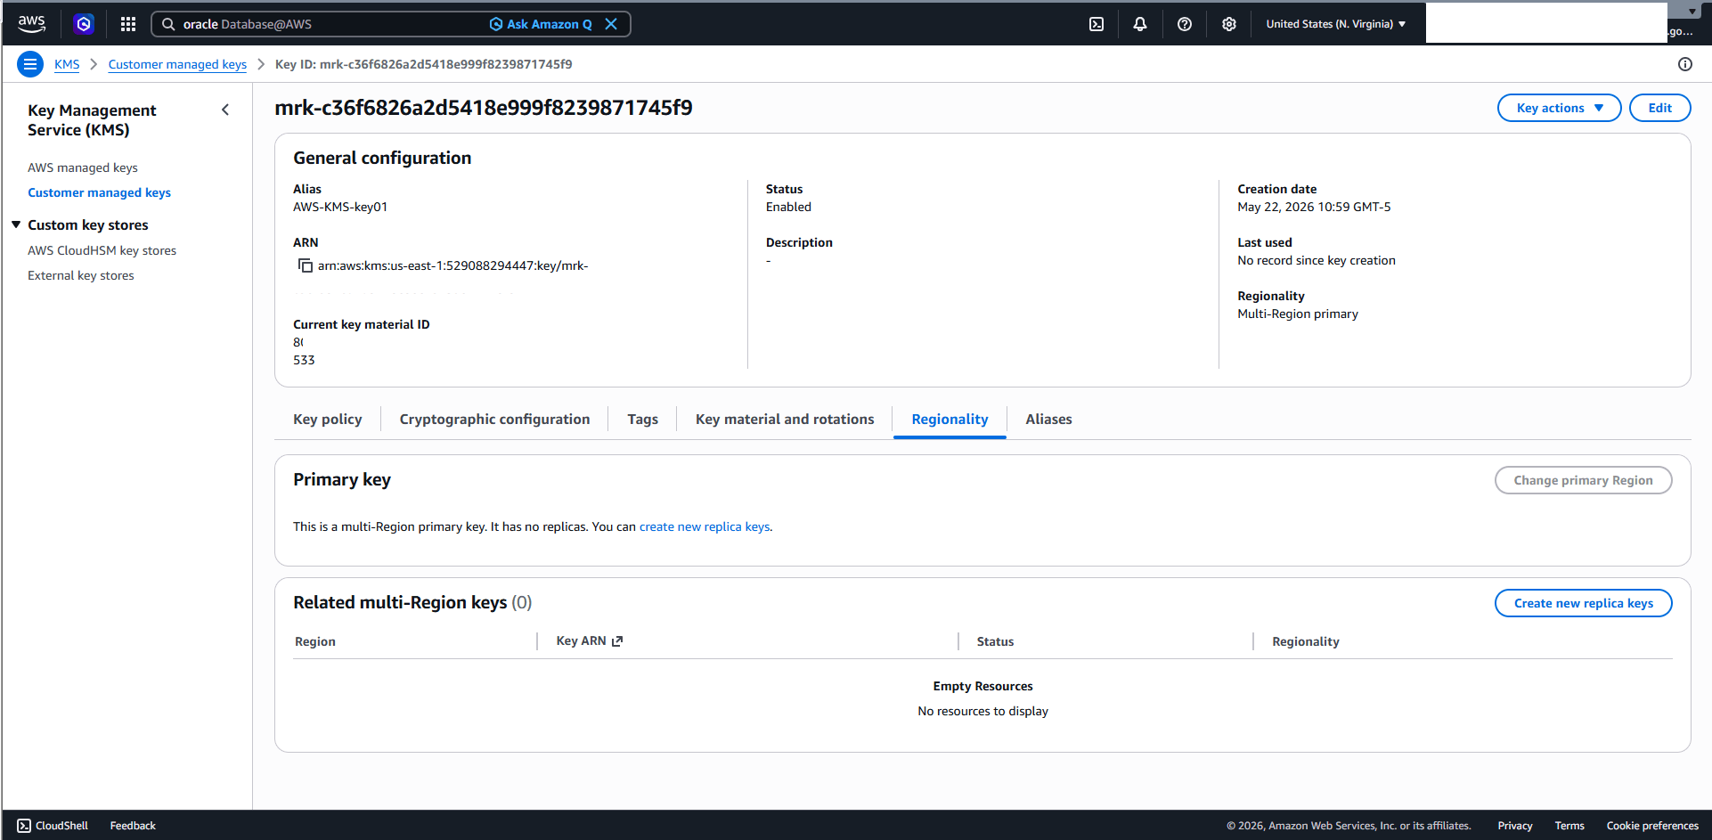Click the Multi-Region primary value
The height and width of the screenshot is (840, 1712).
(1298, 314)
